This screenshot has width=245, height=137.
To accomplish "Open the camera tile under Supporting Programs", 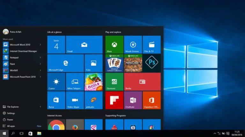I will coord(133,125).
